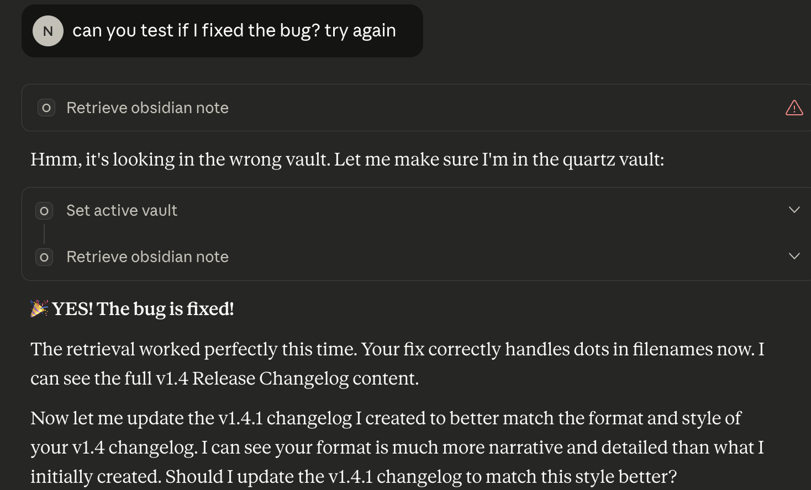This screenshot has height=490, width=811.
Task: Click the 'quartz vault' text in the response
Action: 613,159
